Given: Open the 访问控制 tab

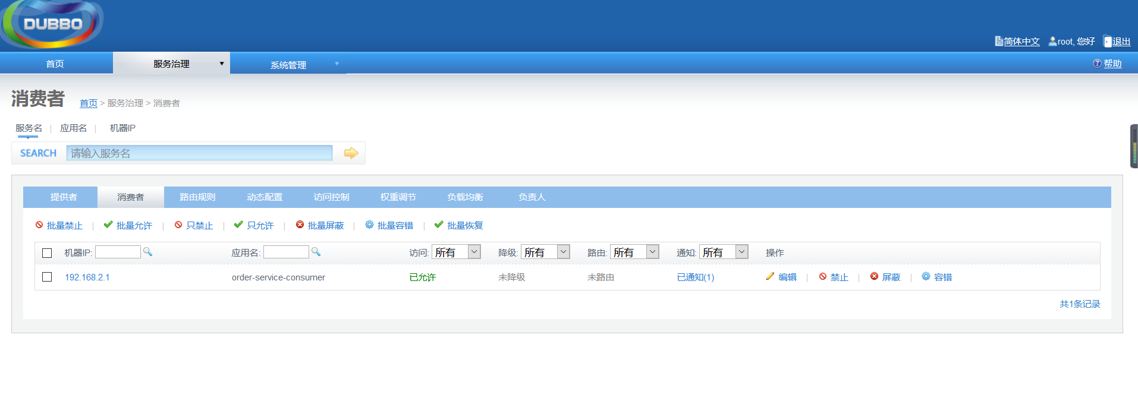Looking at the screenshot, I should (x=331, y=197).
